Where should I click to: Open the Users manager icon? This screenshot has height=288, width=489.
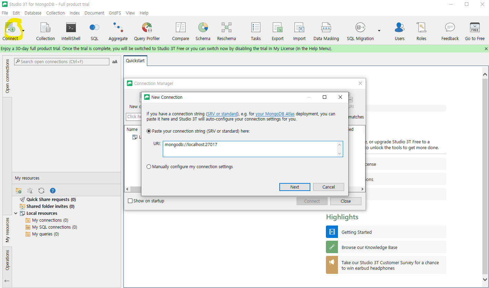tap(400, 31)
